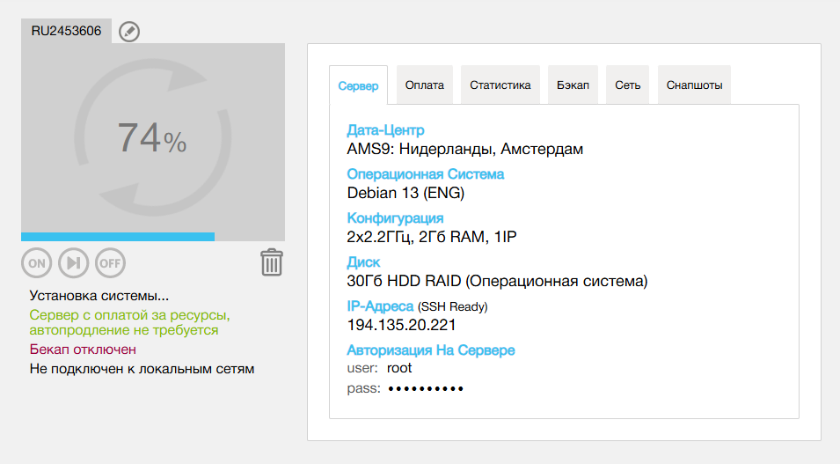Select the IP address 194.135.20.221
Screen dimensions: 840x464
[x=401, y=325]
